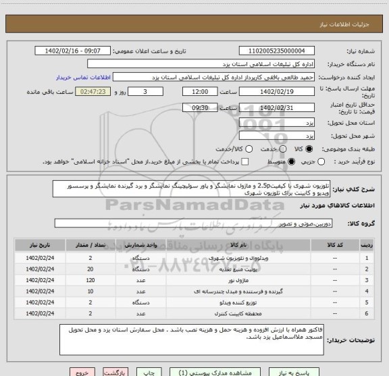Click the delivery province field یزد

point(277,123)
